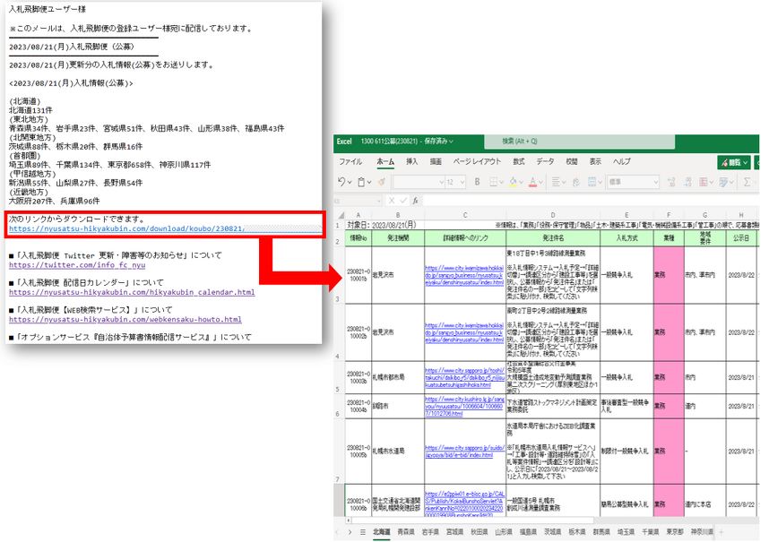Click the fill color bucket icon
769x542 pixels.
pos(514,182)
